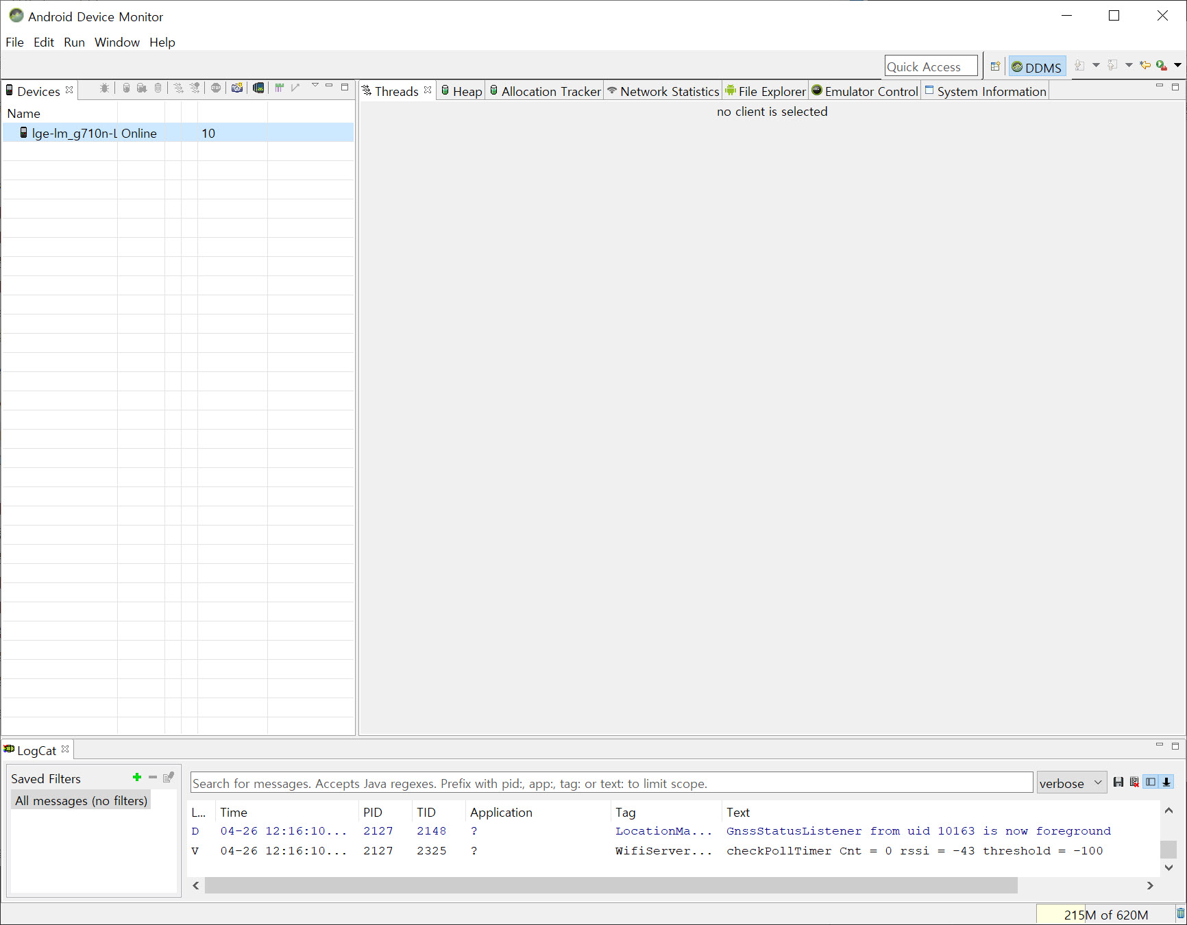Open the File menu
1187x925 pixels.
[x=14, y=42]
